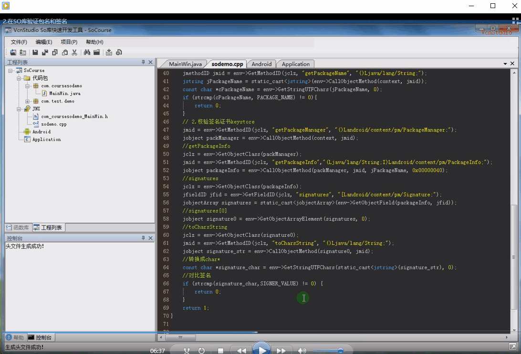
Task: Switch to the MainWin.java editor tab
Action: point(185,64)
